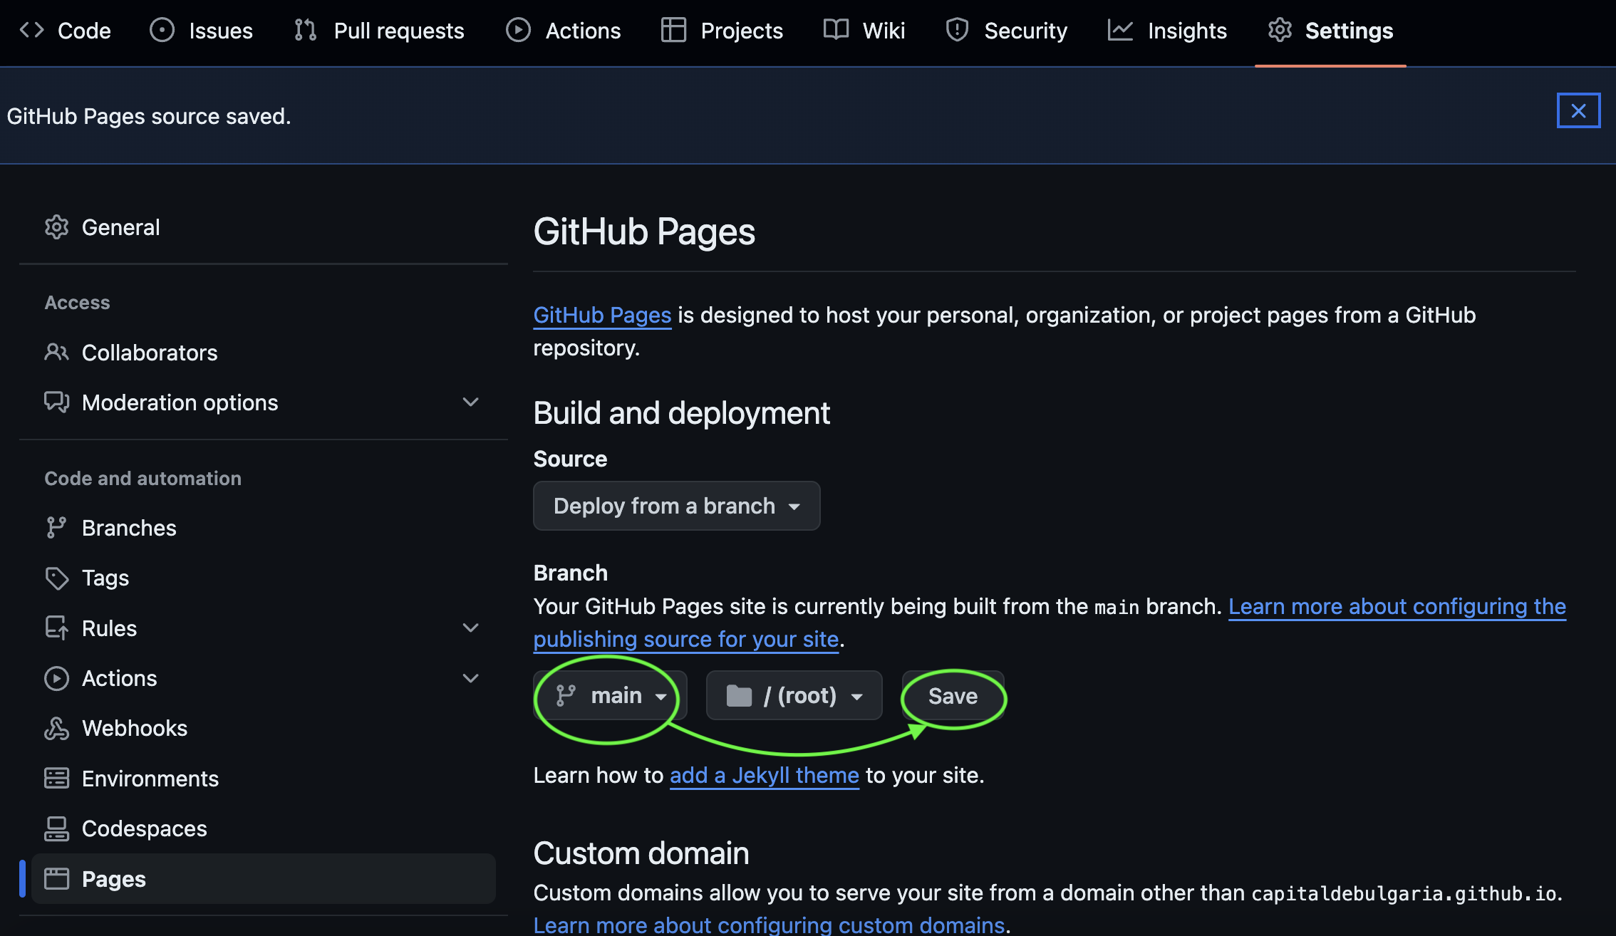Click the Issues circle-dot icon
The width and height of the screenshot is (1616, 936).
tap(162, 30)
